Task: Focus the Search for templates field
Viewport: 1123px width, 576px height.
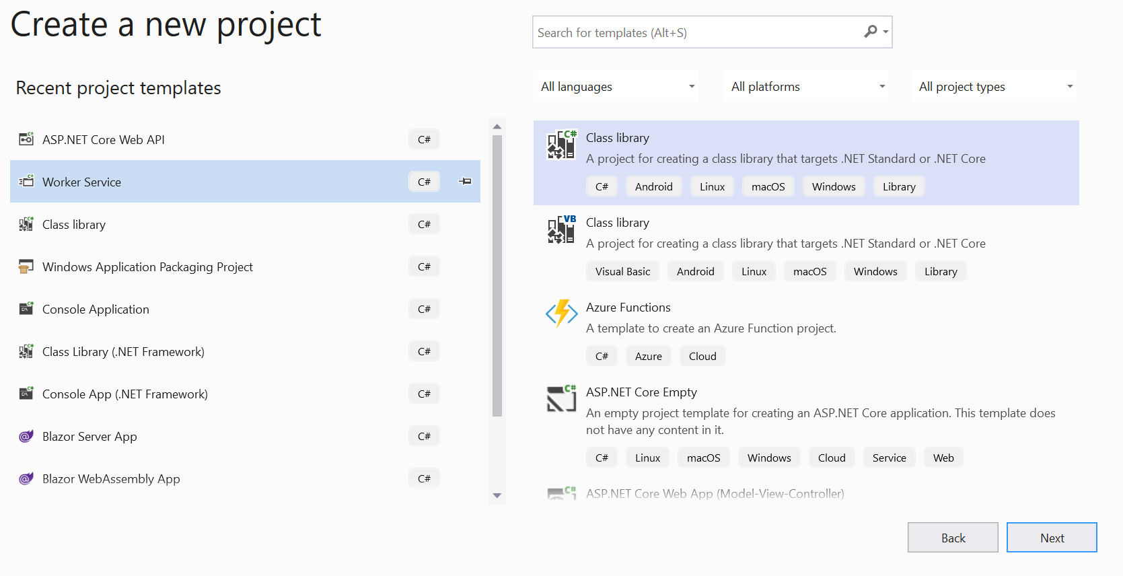Action: tap(696, 32)
